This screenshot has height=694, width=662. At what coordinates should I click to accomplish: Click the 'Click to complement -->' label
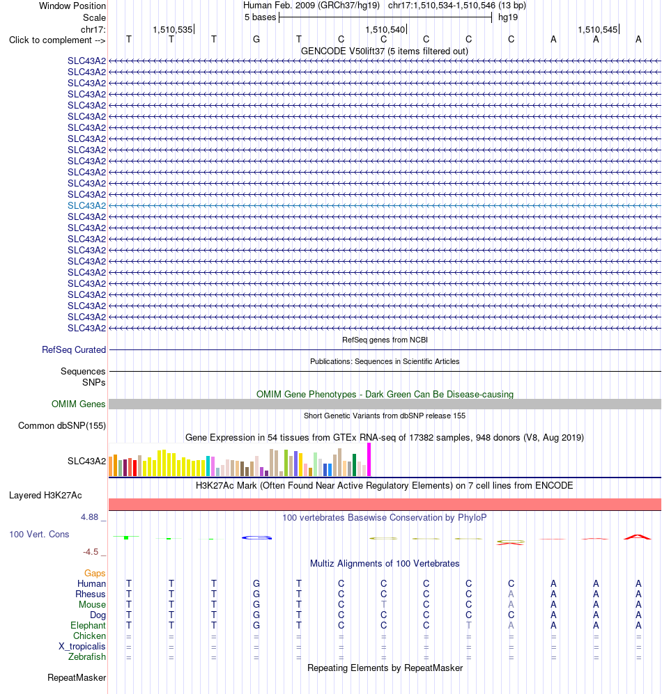(57, 40)
